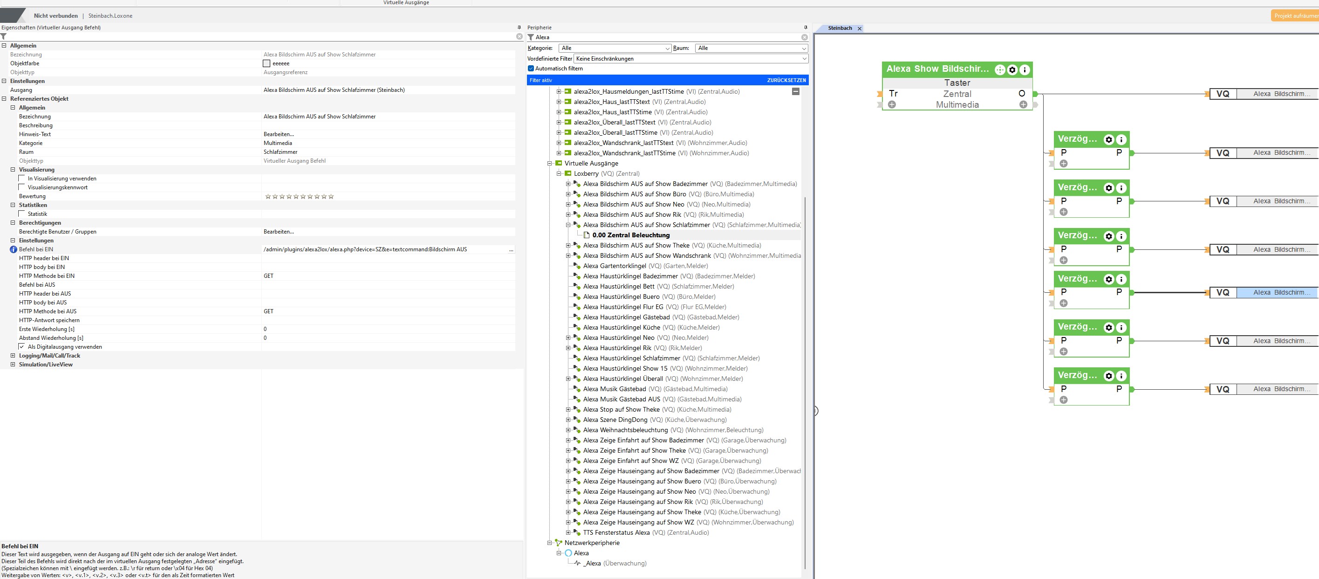Pin the Peripherie panel

[806, 28]
